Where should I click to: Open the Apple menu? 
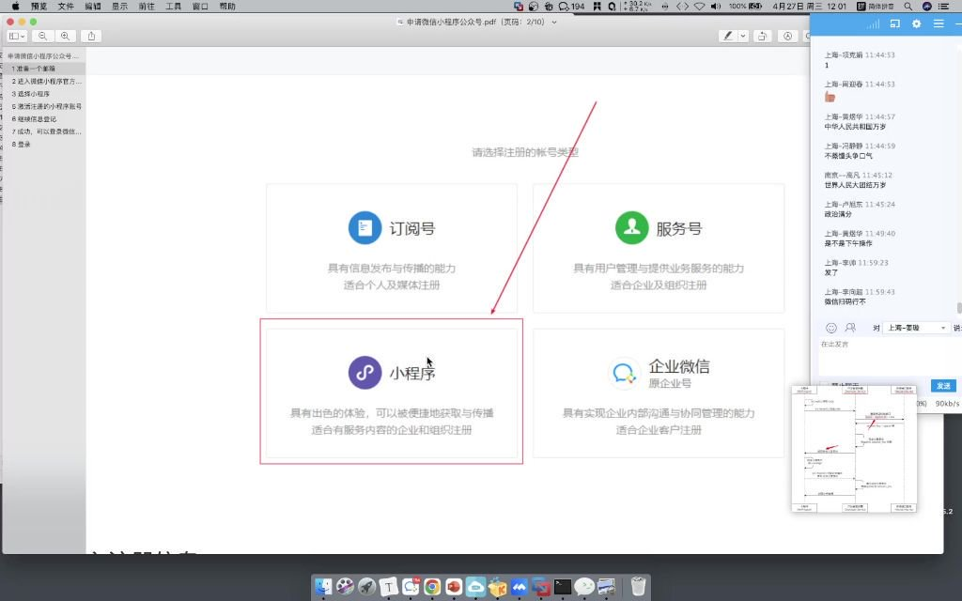[15, 7]
